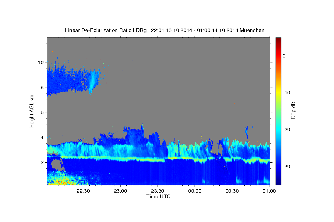Viewport: 334px width, 222px height.
Task: Click the 22:30 time tick label
Action: pyautogui.click(x=83, y=191)
